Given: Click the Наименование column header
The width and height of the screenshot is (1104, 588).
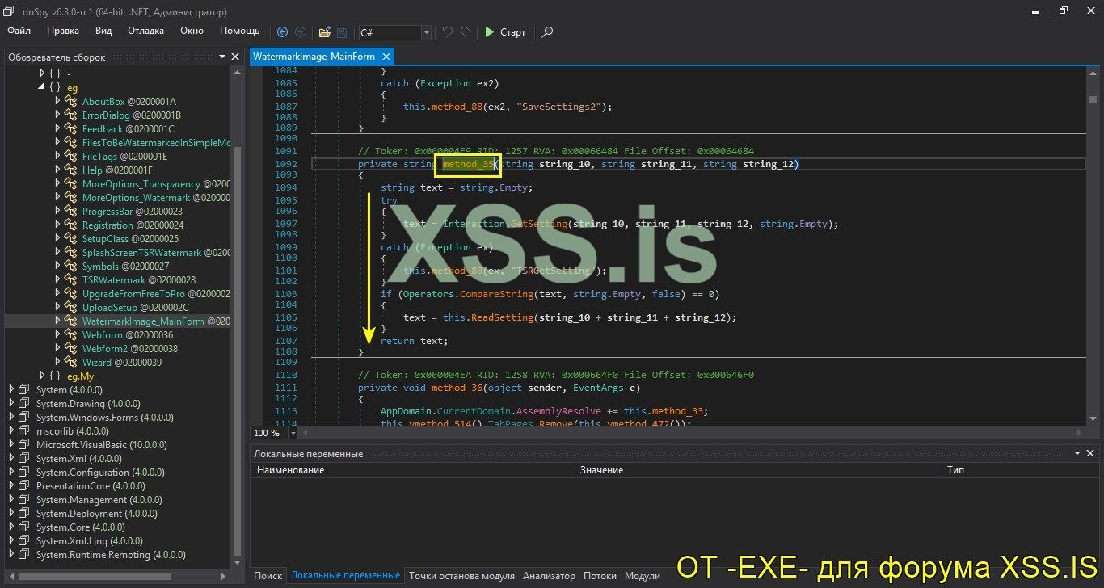Looking at the screenshot, I should (412, 470).
